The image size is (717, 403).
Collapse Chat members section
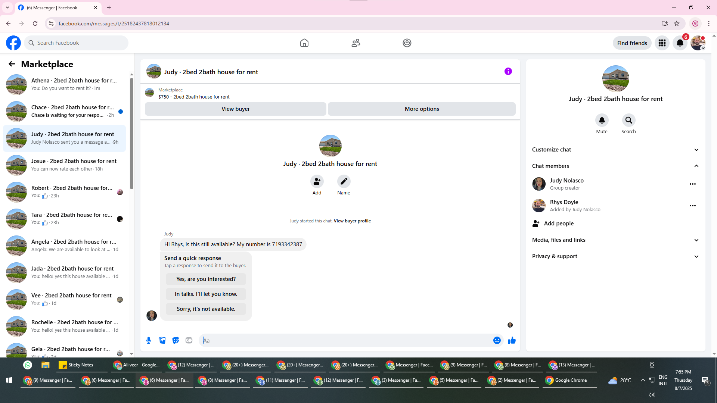pyautogui.click(x=615, y=166)
